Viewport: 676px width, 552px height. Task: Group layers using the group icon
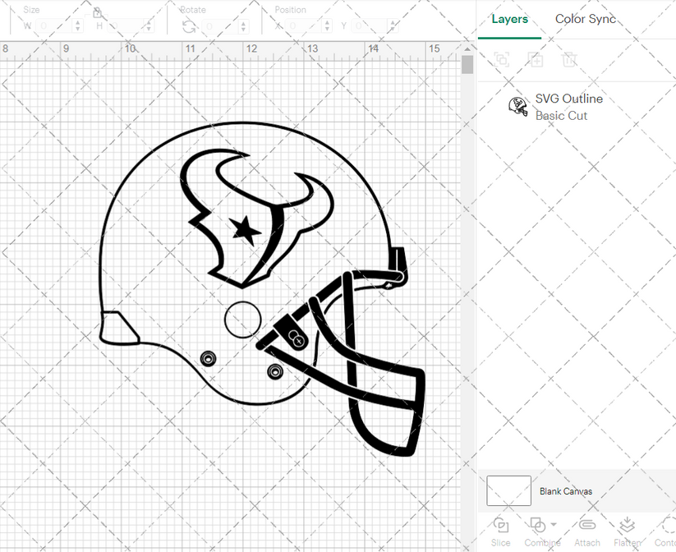(501, 59)
